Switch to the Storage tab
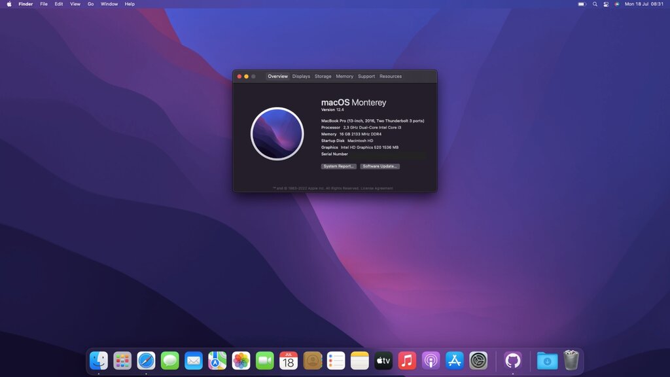670x377 pixels. (323, 77)
